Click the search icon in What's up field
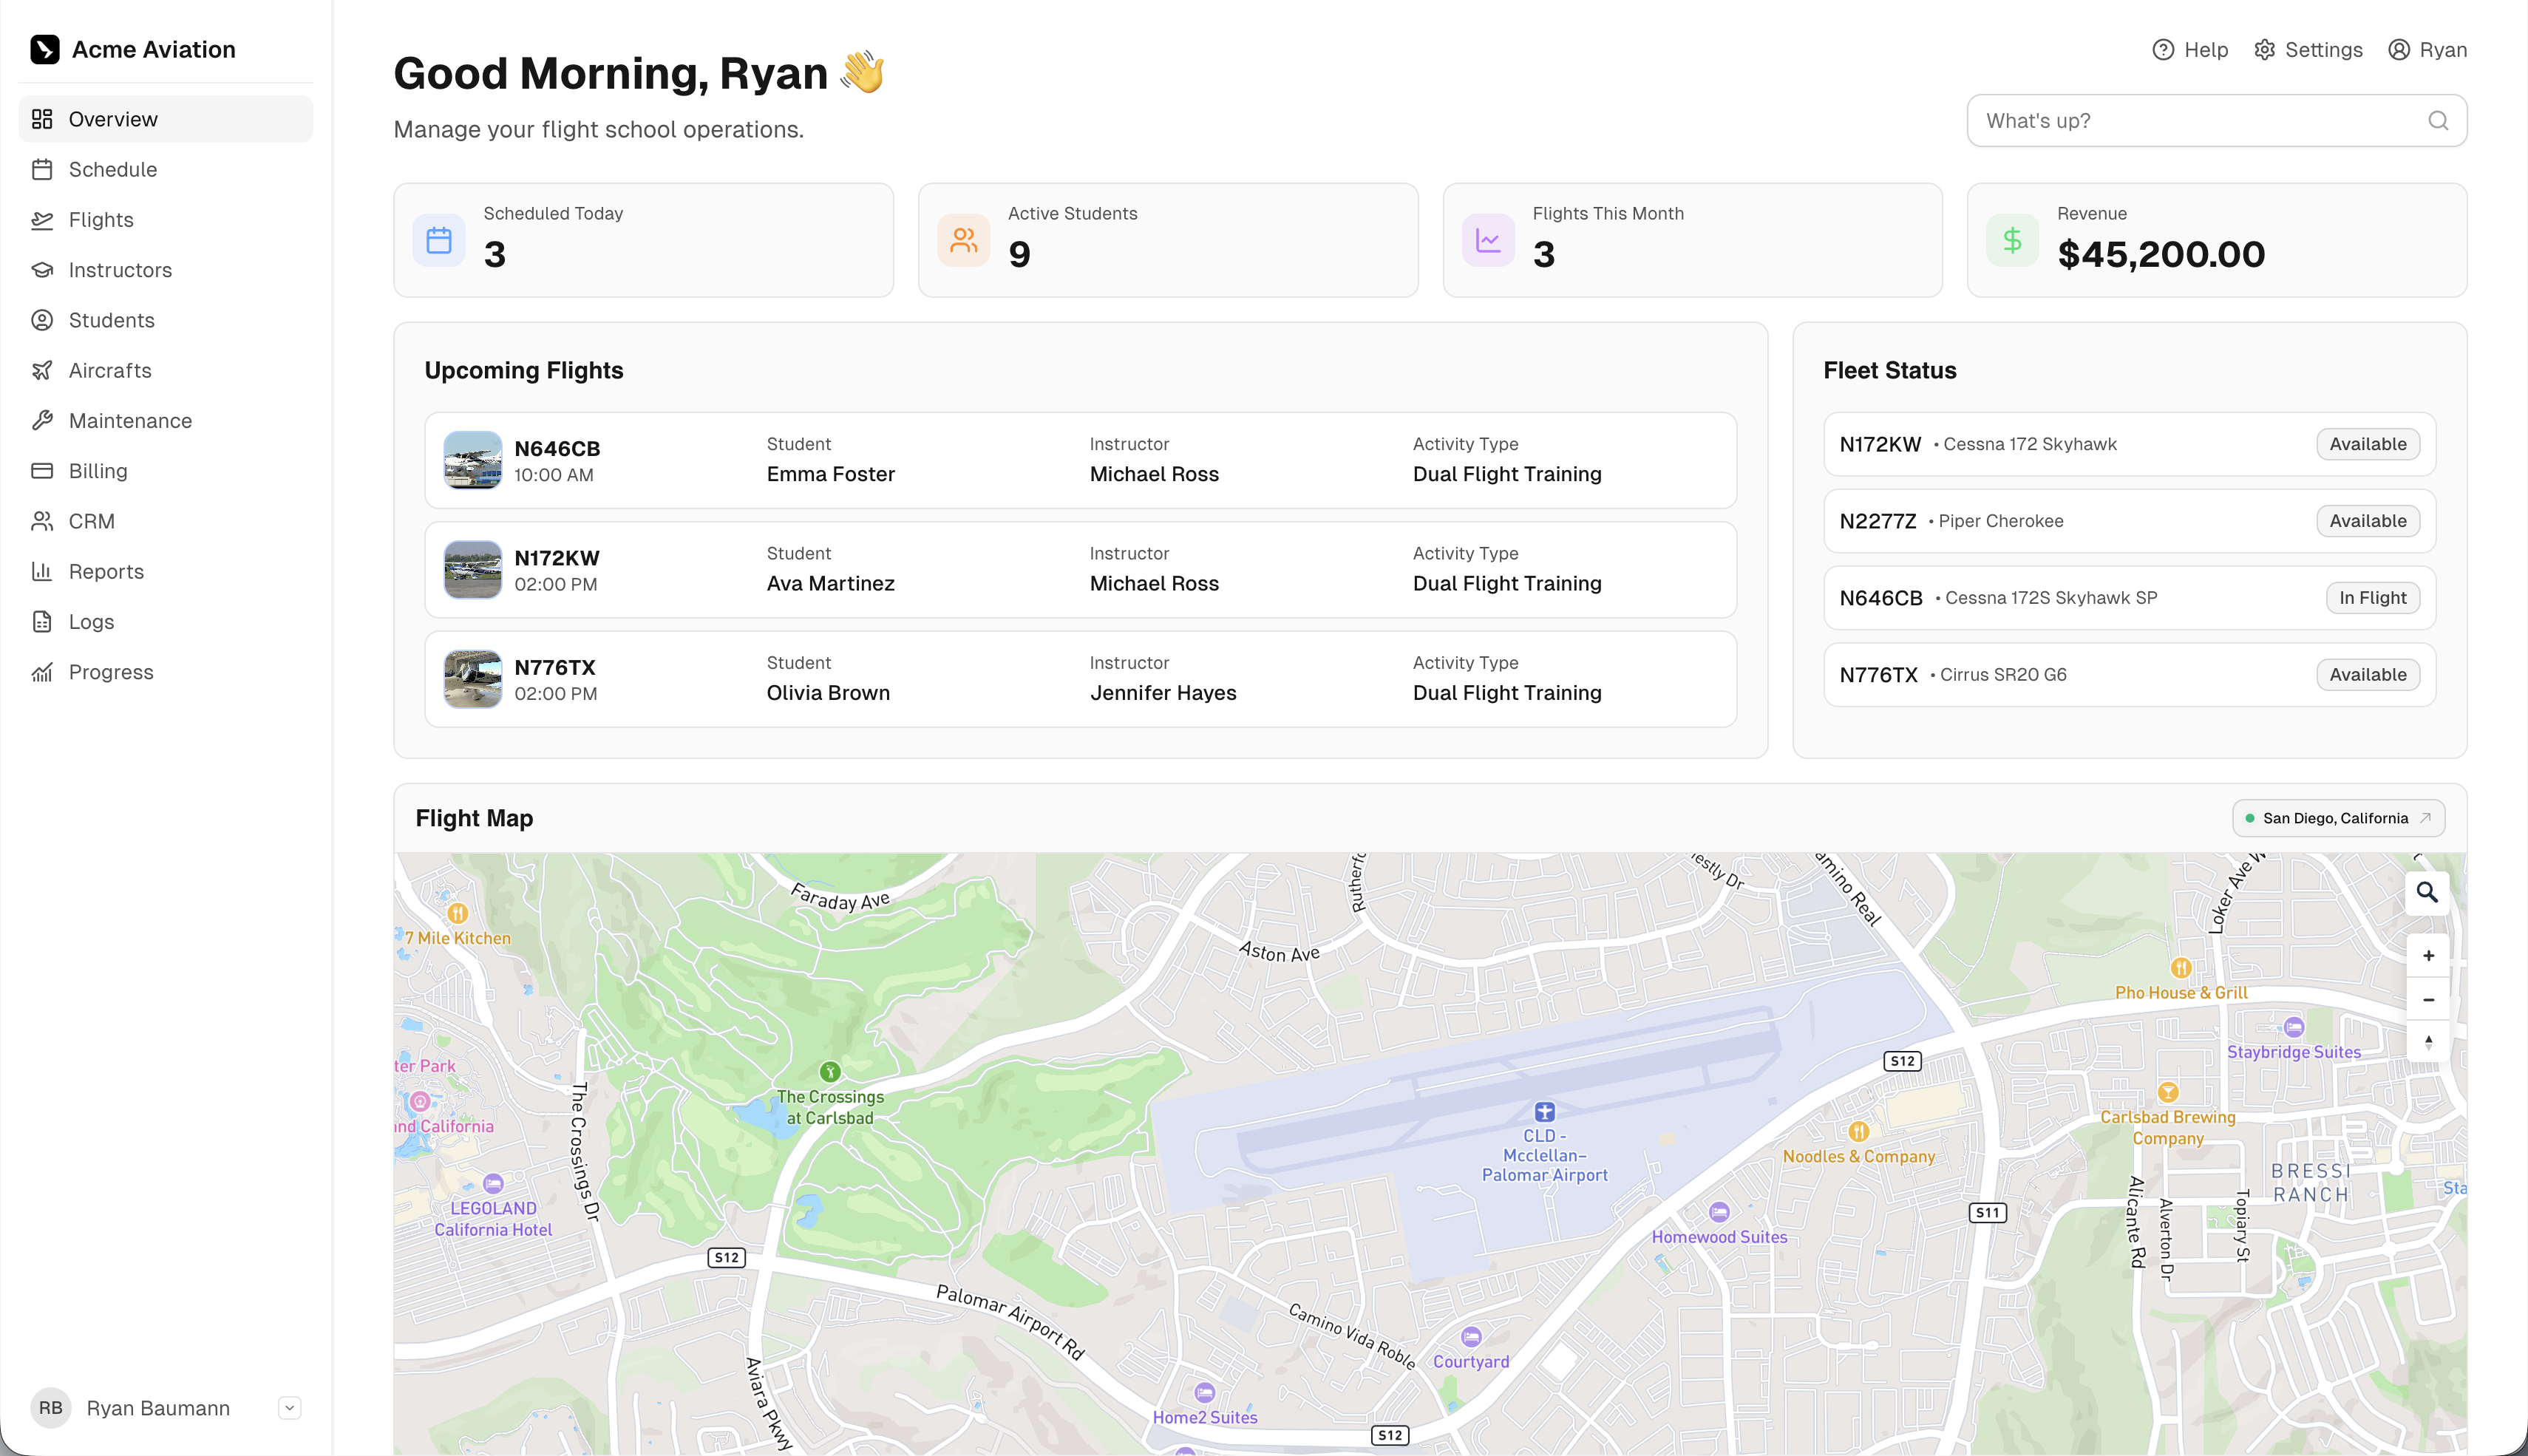 tap(2438, 121)
